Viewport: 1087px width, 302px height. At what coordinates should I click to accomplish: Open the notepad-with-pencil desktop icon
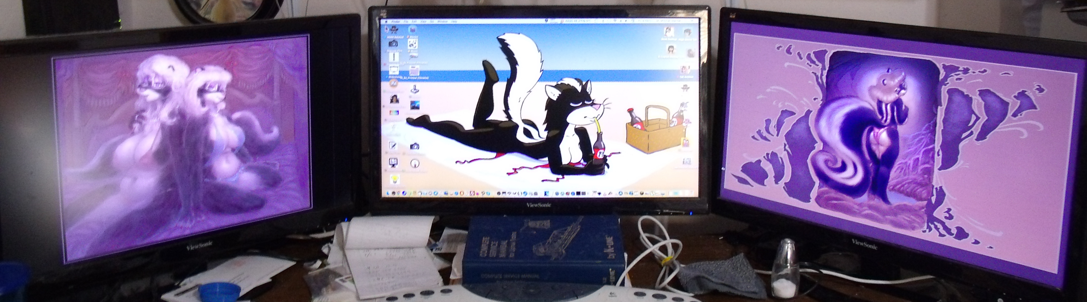tap(393, 146)
